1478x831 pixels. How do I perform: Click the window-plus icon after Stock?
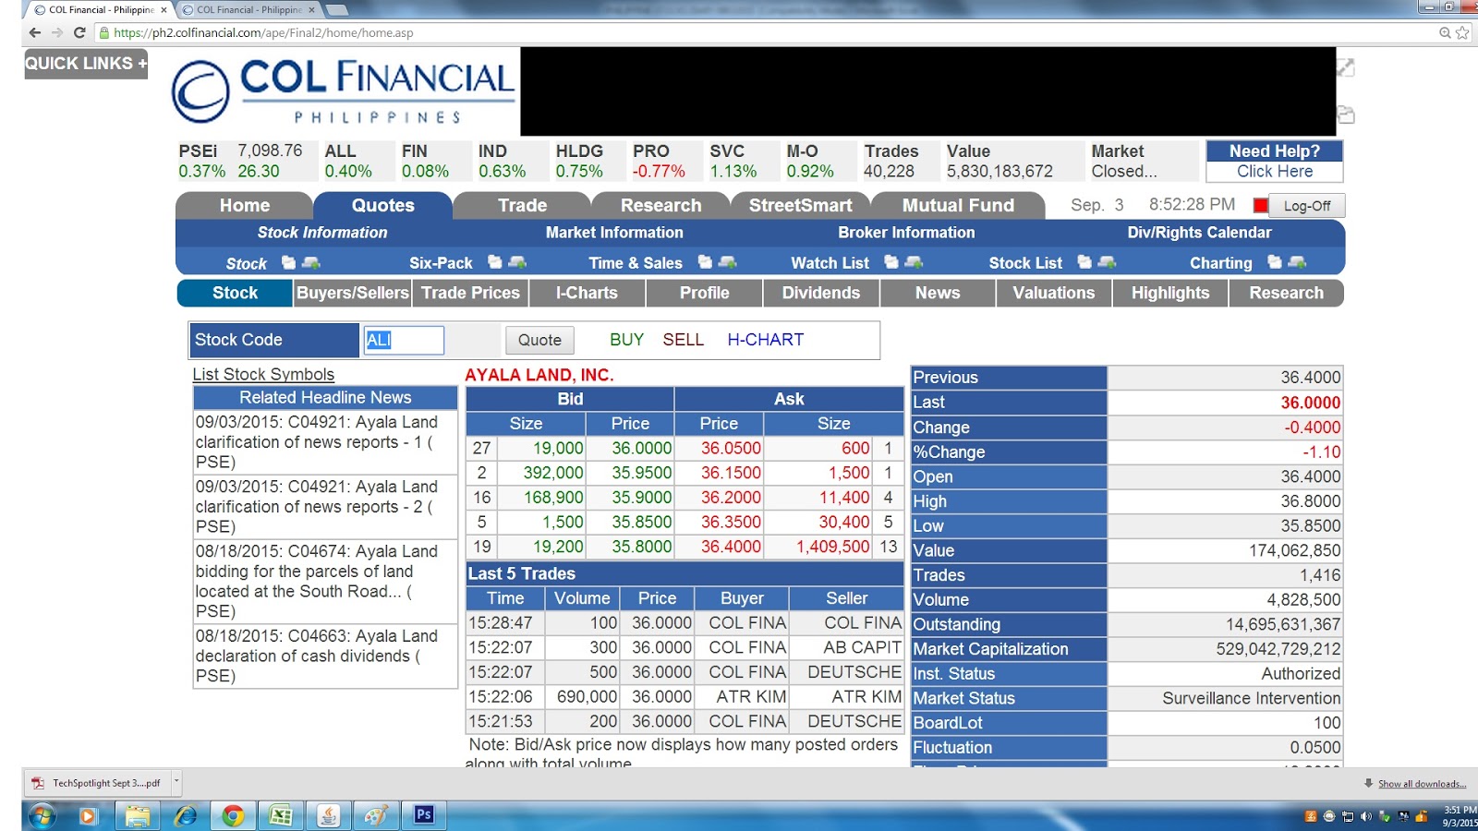pyautogui.click(x=310, y=263)
